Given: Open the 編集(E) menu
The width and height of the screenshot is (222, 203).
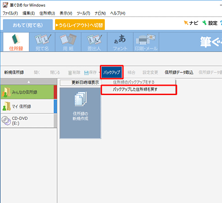Looking at the screenshot, I should tap(28, 13).
